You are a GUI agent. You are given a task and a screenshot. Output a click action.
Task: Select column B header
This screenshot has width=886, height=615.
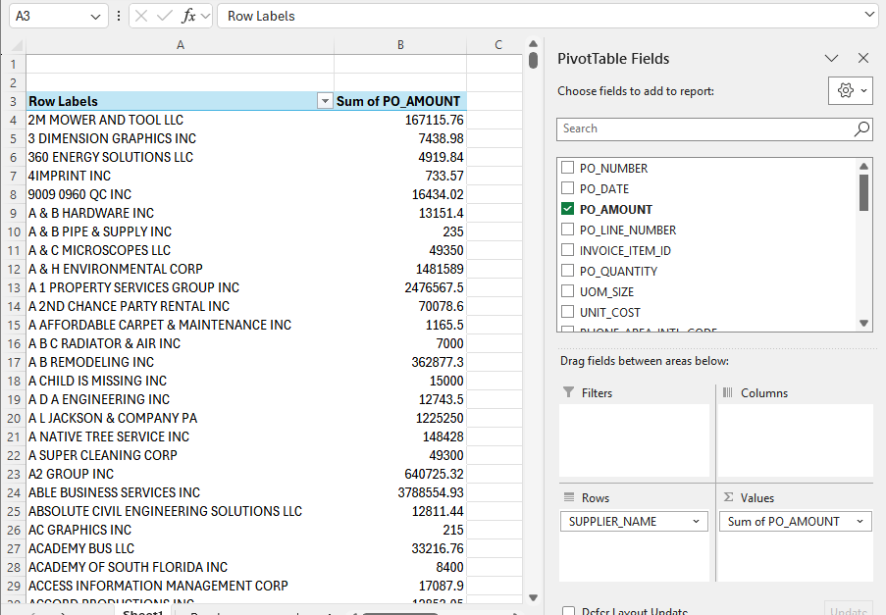[x=400, y=45]
